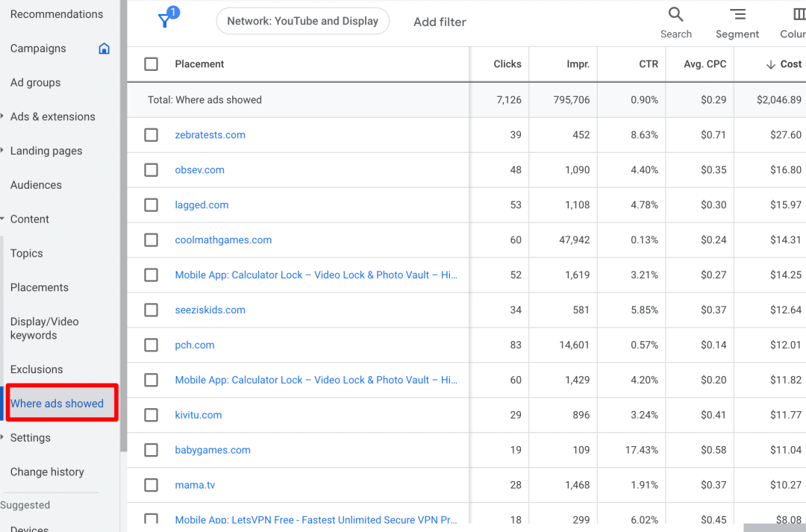
Task: Click the Add filter button
Action: (x=440, y=22)
